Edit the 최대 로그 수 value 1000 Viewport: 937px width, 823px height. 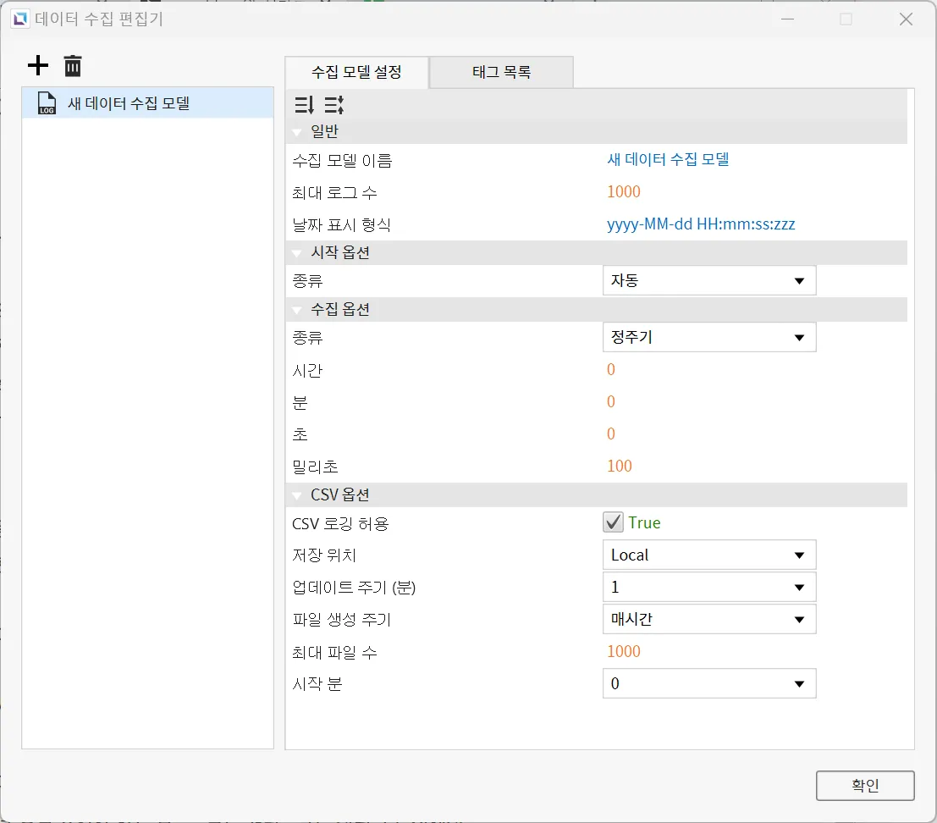(624, 192)
